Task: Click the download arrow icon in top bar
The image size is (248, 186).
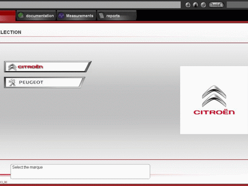Action: click(188, 5)
